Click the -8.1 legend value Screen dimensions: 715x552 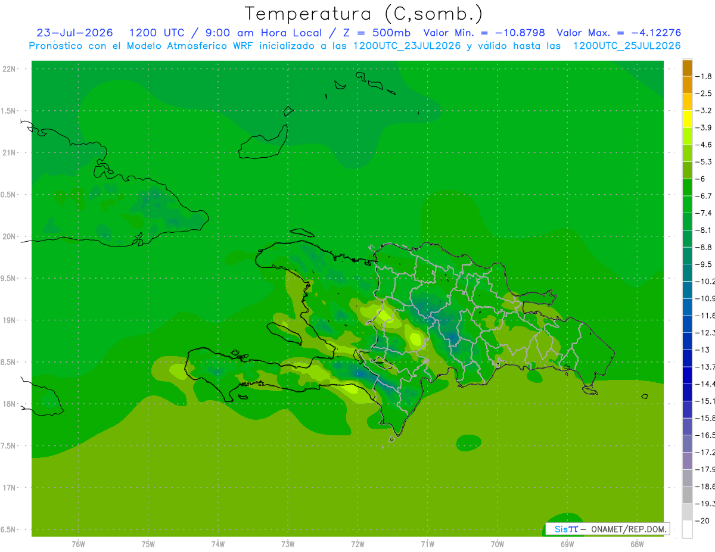pyautogui.click(x=705, y=230)
